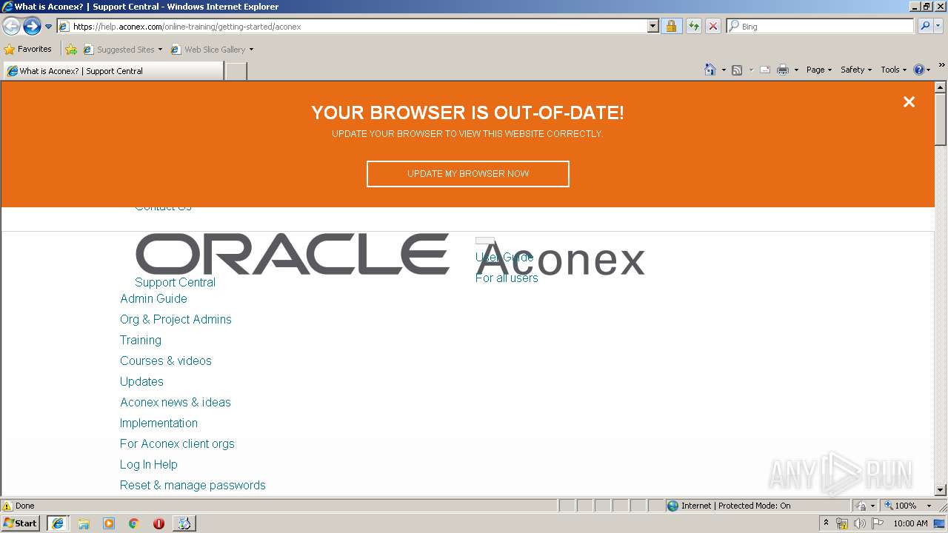Viewport: 948px width, 533px height.
Task: Click the status bar warning icon
Action: (x=7, y=506)
